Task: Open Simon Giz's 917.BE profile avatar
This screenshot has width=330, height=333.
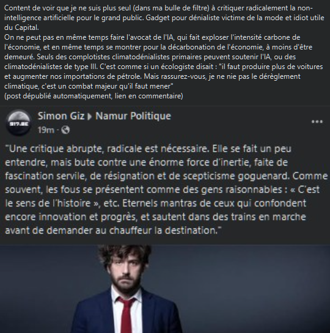Action: pyautogui.click(x=18, y=123)
